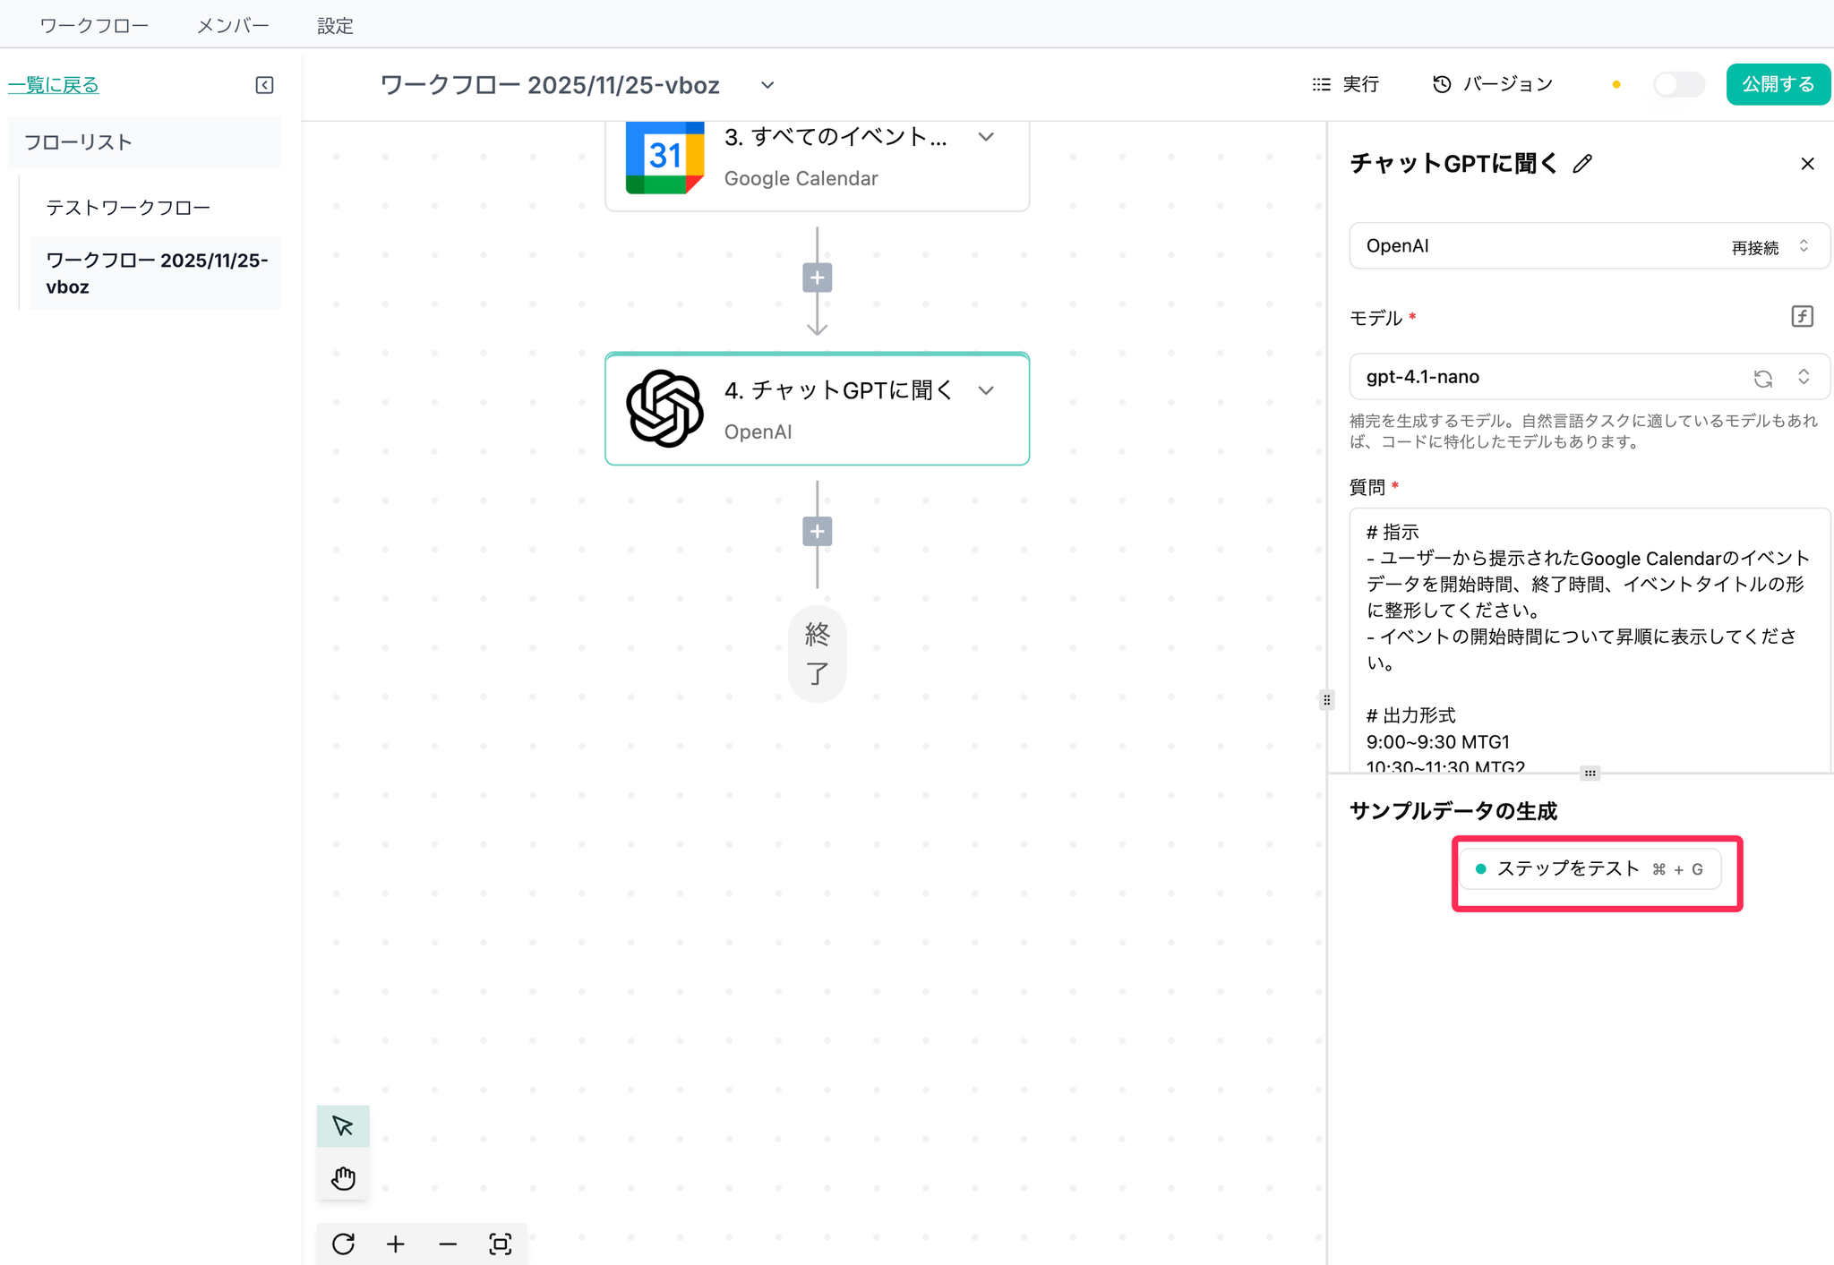Click the 公開する button
Image resolution: width=1834 pixels, height=1265 pixels.
coord(1777,85)
